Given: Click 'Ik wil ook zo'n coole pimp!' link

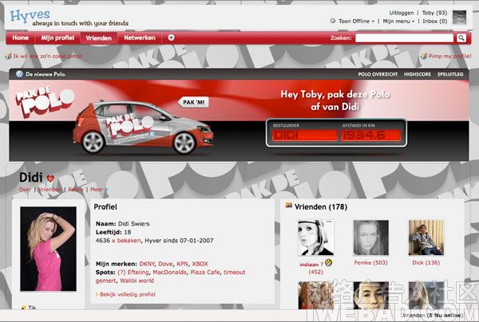Looking at the screenshot, I should pos(48,56).
